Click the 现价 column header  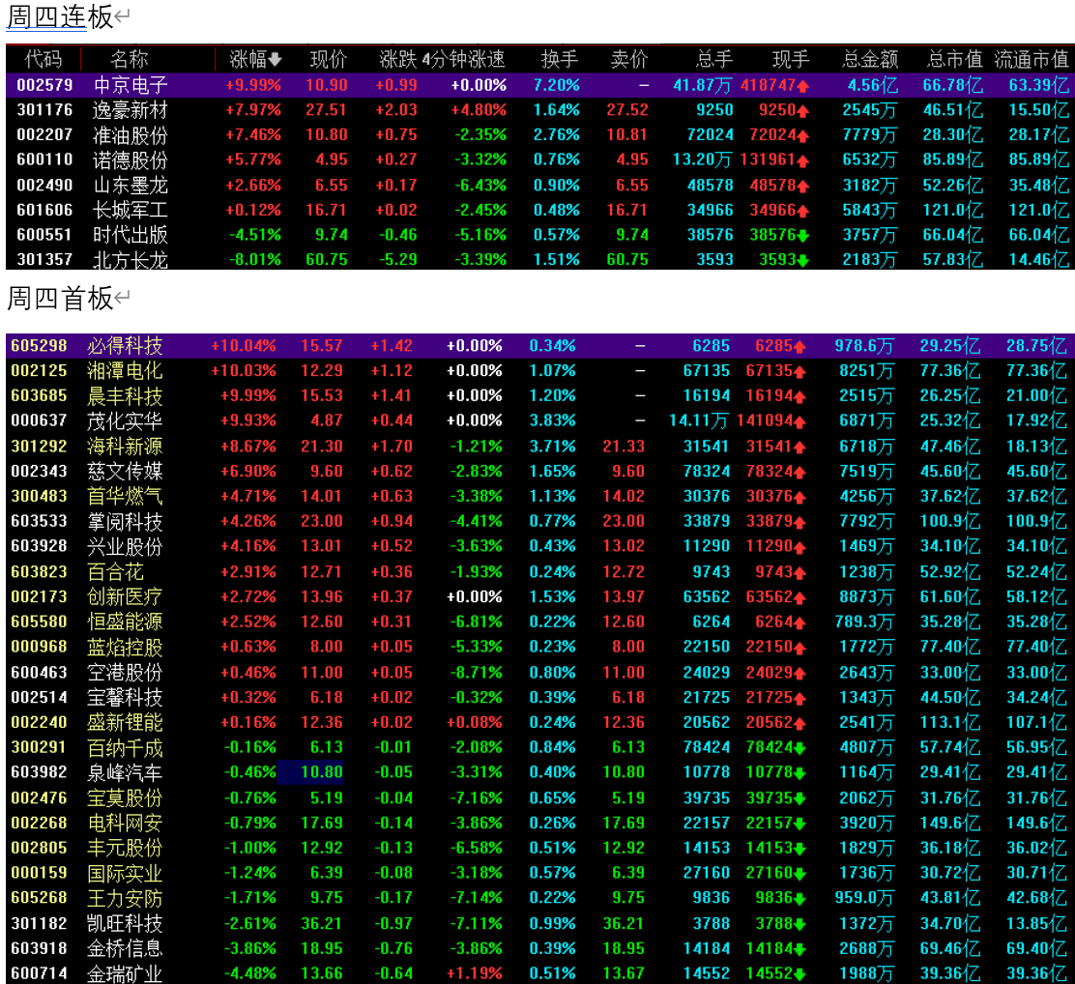(x=328, y=60)
